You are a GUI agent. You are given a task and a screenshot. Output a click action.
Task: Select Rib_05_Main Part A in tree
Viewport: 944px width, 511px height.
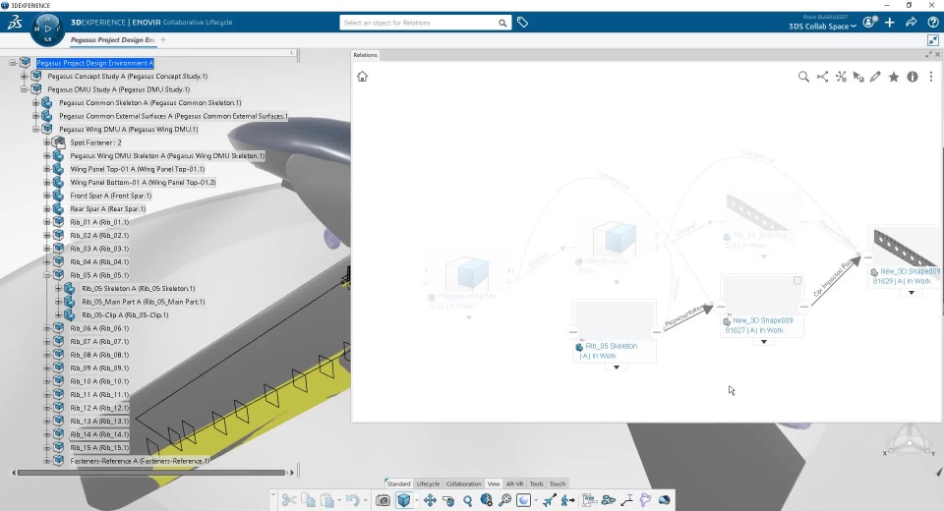click(x=144, y=302)
